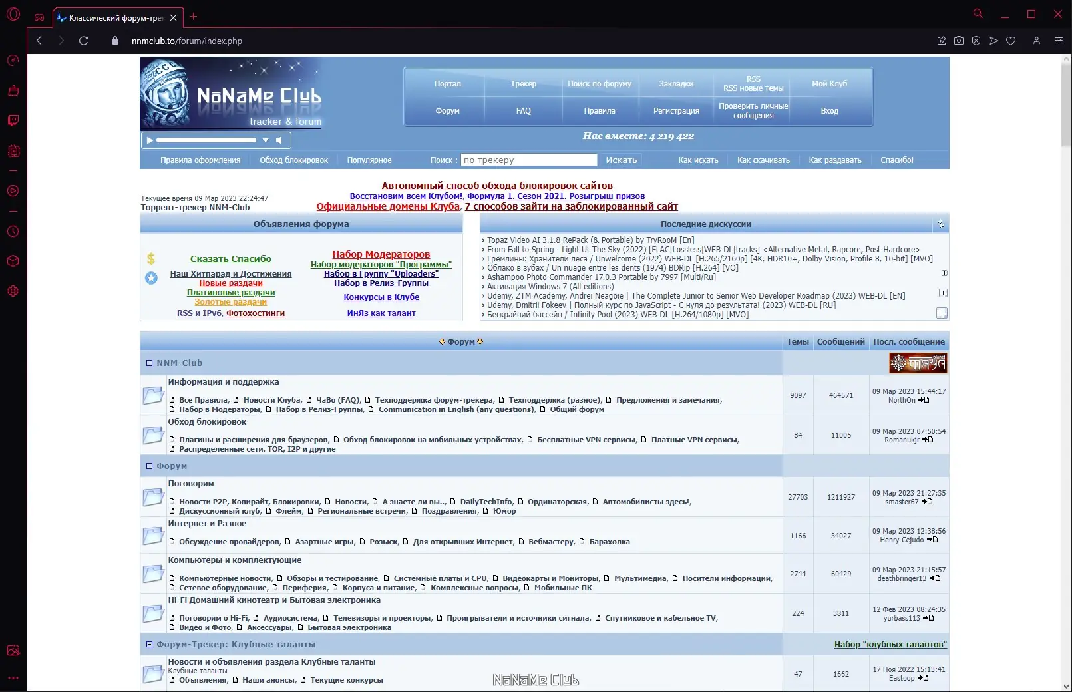The width and height of the screenshot is (1072, 692).
Task: Open the pinboard pin icon in address bar
Action: pos(942,41)
